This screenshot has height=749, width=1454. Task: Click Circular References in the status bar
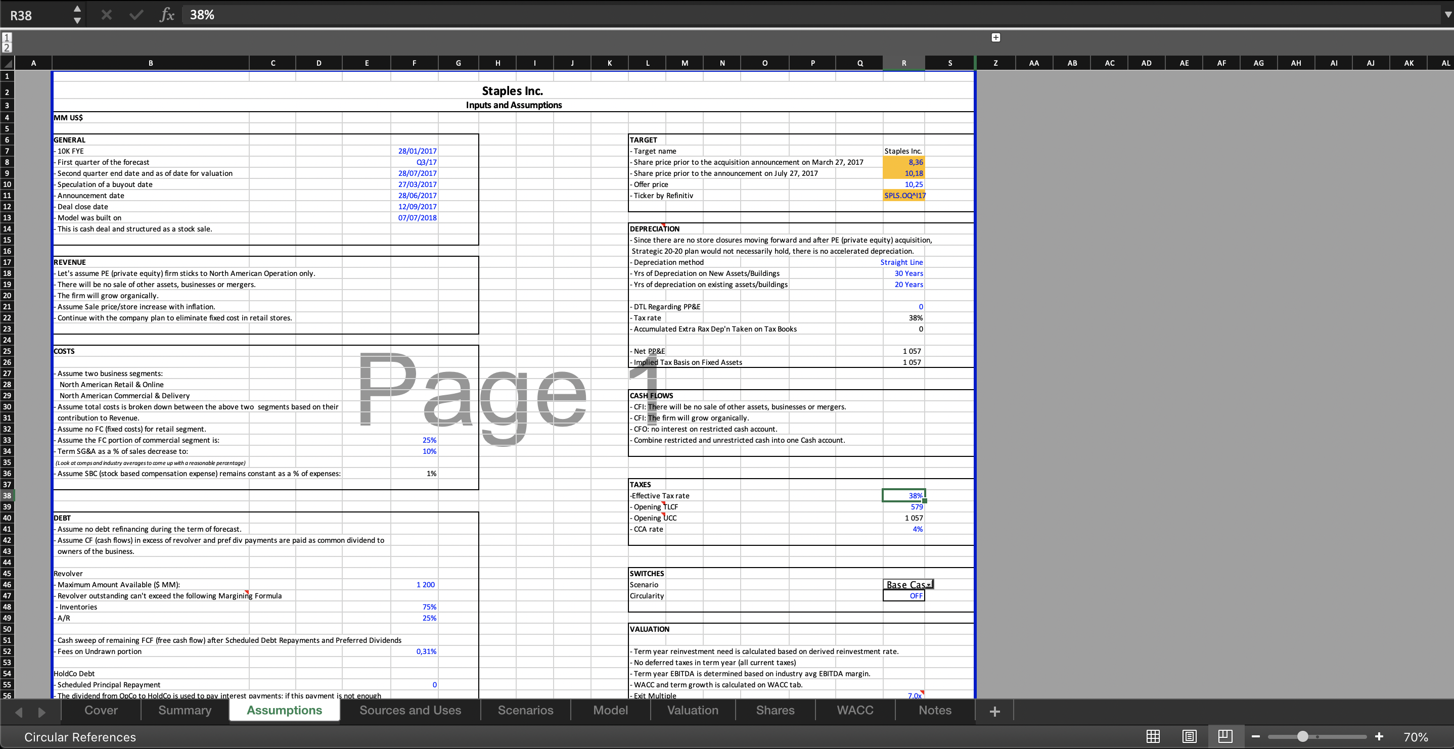tap(80, 737)
